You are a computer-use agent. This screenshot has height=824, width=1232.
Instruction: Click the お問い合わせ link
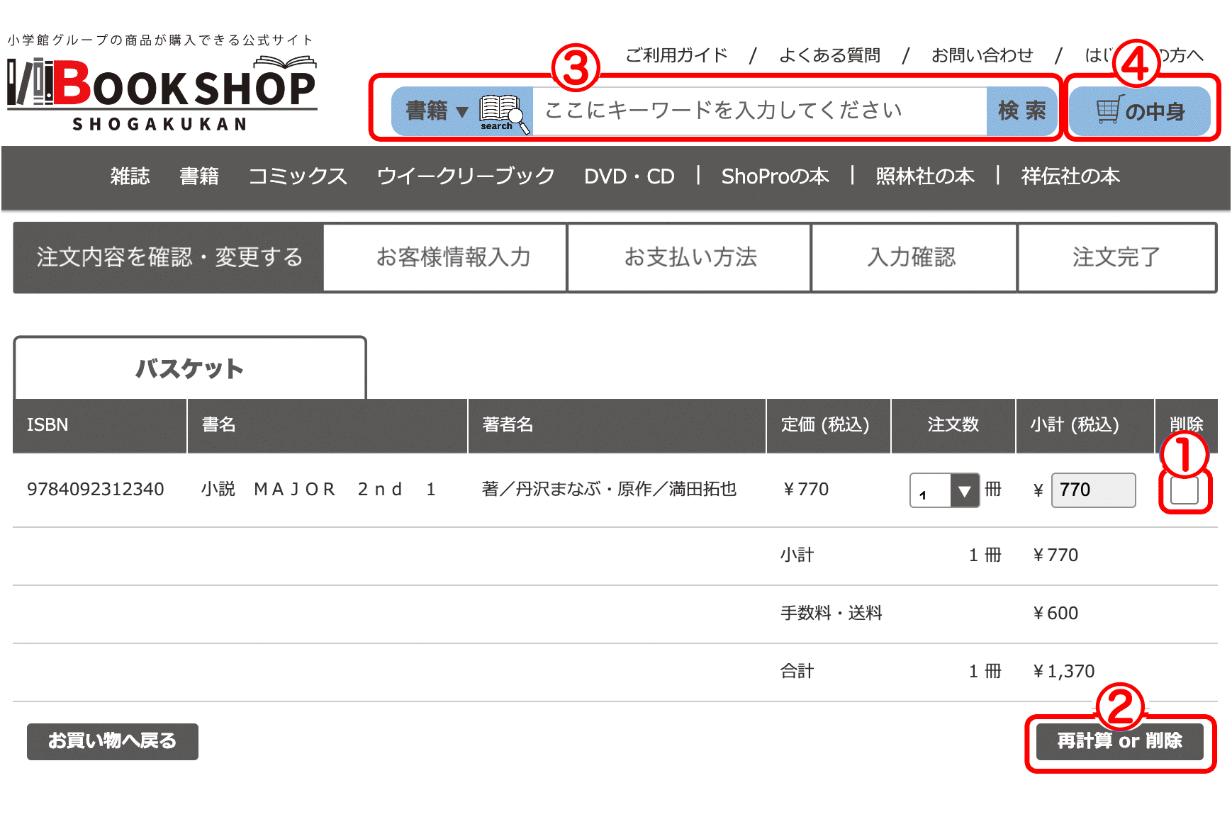982,55
